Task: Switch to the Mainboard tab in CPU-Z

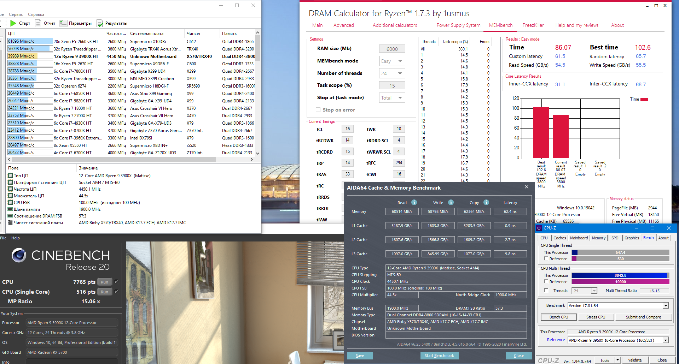Action: 579,238
